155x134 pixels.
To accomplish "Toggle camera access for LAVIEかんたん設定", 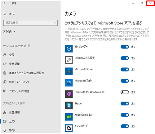I will coord(125,58).
